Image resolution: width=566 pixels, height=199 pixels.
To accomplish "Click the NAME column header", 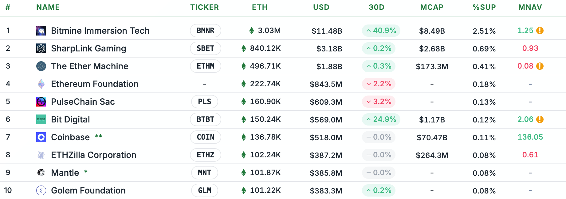I will pos(48,7).
